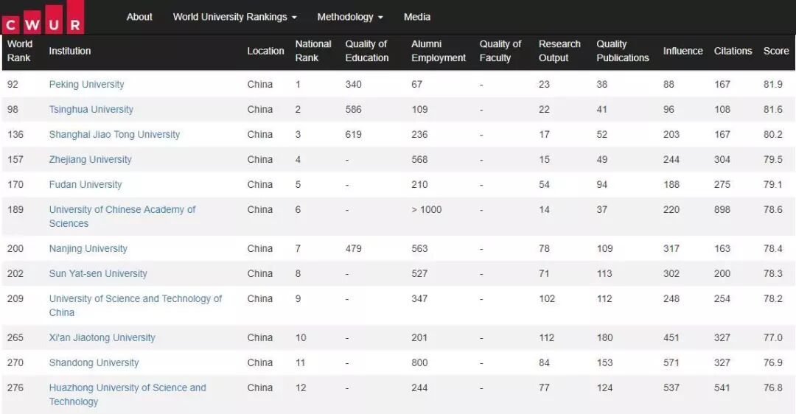Viewport: 796px width, 414px height.
Task: Select world rank 270
Action: coord(15,362)
